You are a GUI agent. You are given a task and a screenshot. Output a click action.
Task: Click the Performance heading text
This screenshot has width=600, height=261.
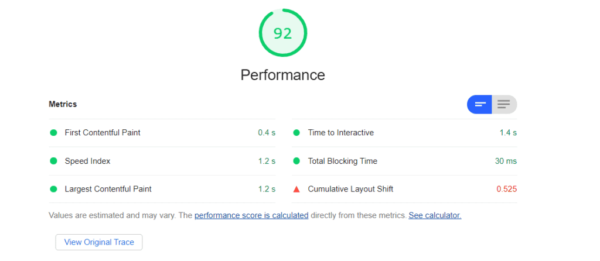(283, 75)
